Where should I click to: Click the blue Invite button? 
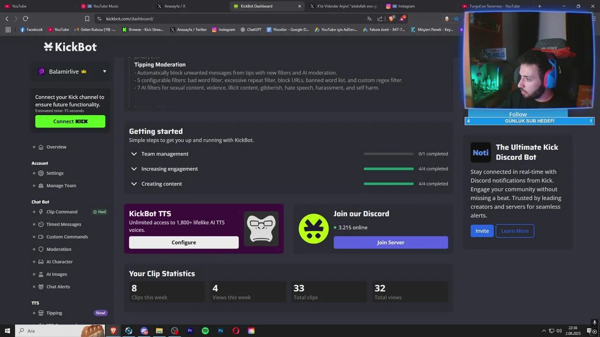tap(482, 231)
